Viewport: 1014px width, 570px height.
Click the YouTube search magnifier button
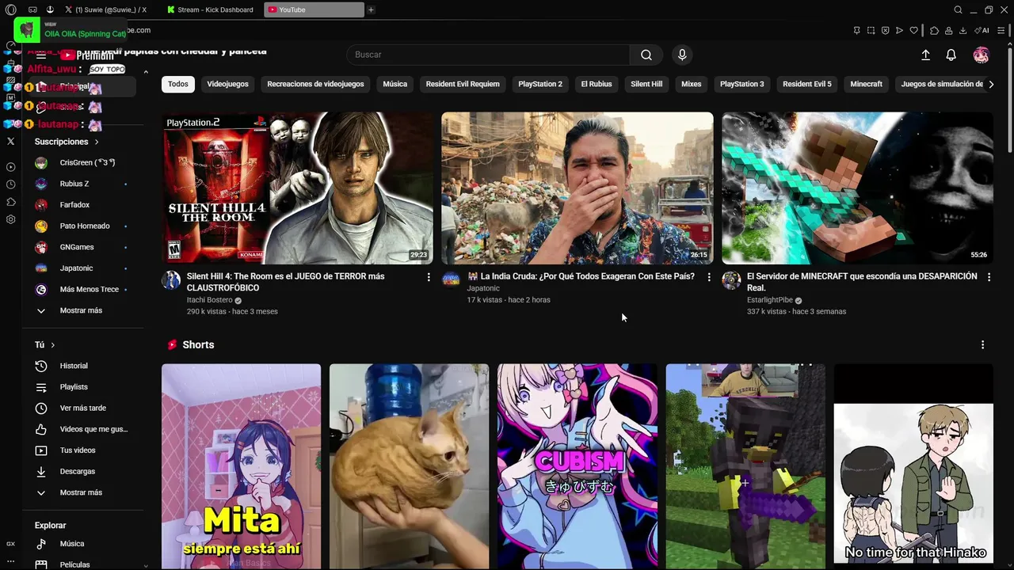[x=646, y=55]
